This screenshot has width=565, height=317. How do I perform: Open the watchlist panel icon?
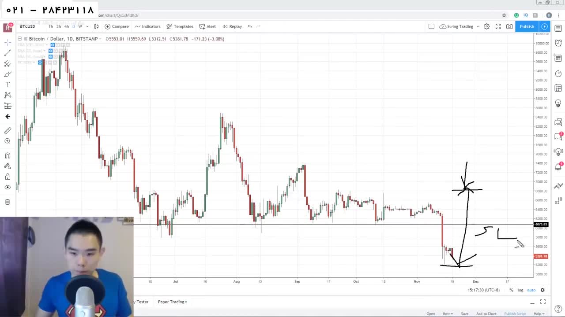[558, 28]
